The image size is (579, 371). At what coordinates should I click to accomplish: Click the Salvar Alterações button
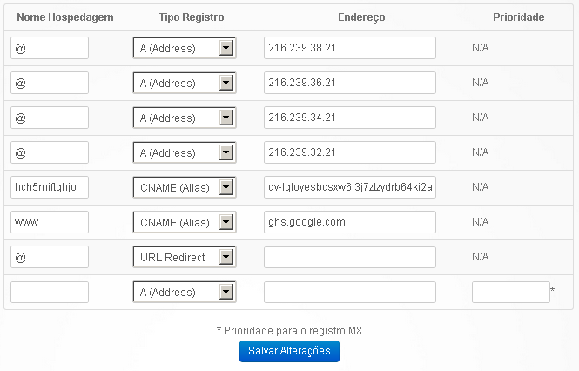[x=289, y=351]
